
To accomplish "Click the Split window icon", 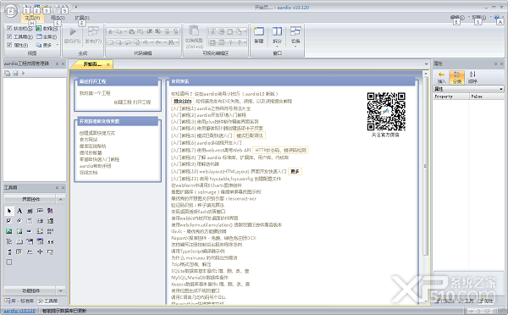I will click(277, 31).
